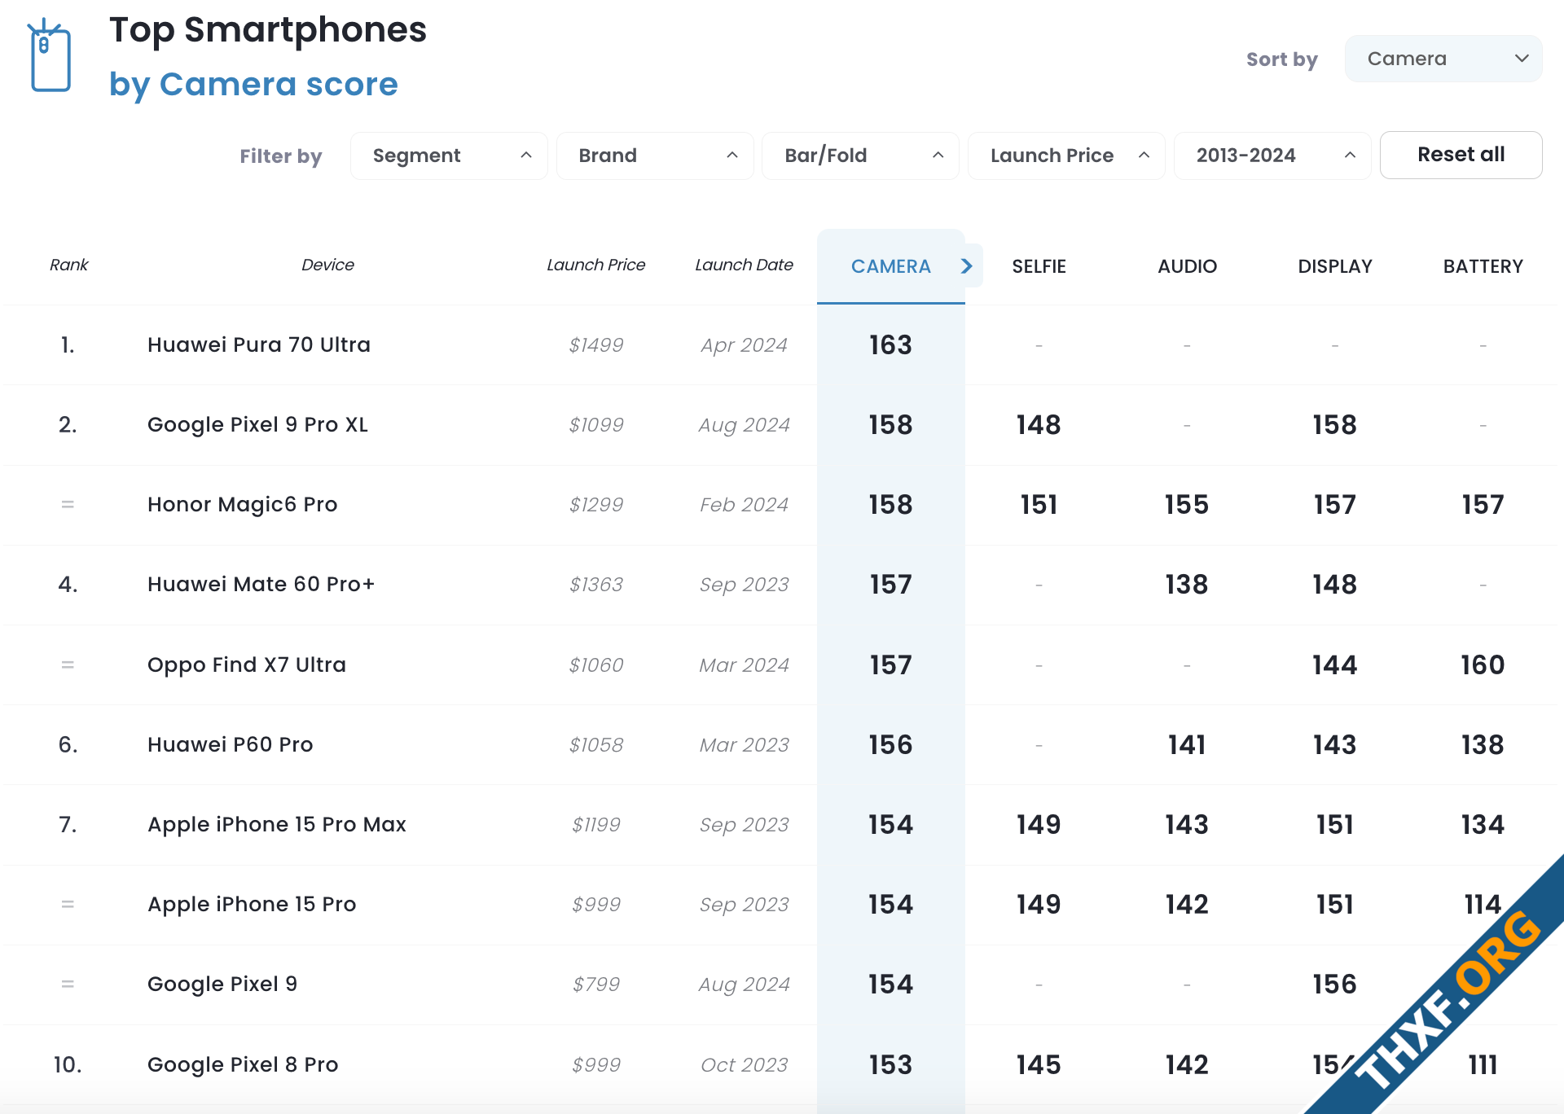Expand the Brand filter

pyautogui.click(x=655, y=156)
